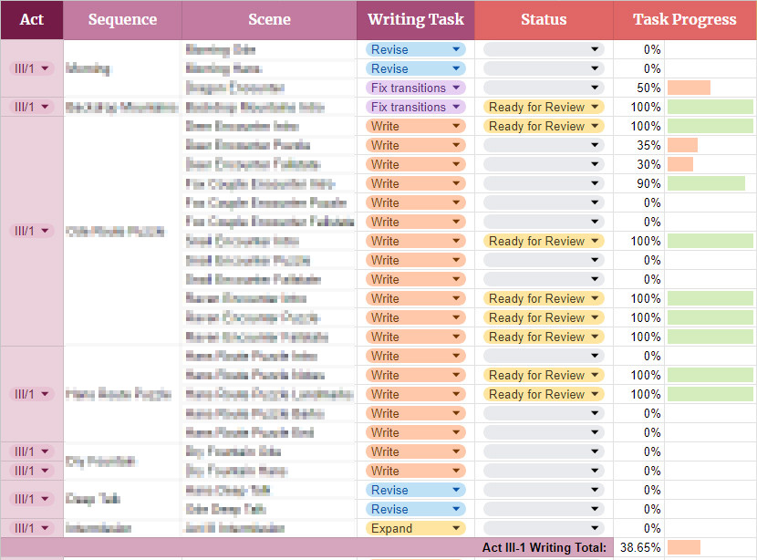Select the 38.65% writing total cell
The height and width of the screenshot is (560, 757).
[638, 547]
